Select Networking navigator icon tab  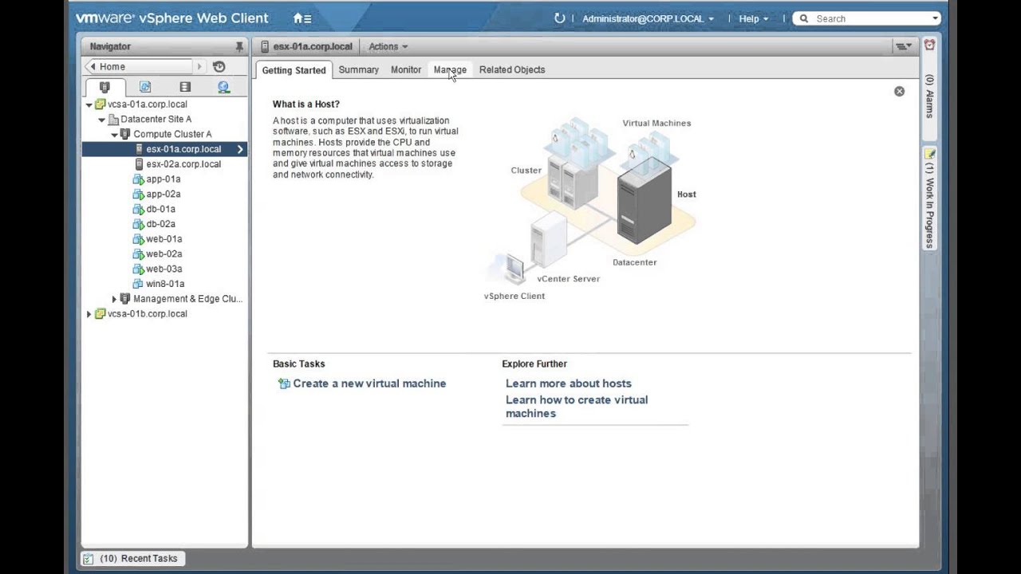tap(223, 87)
